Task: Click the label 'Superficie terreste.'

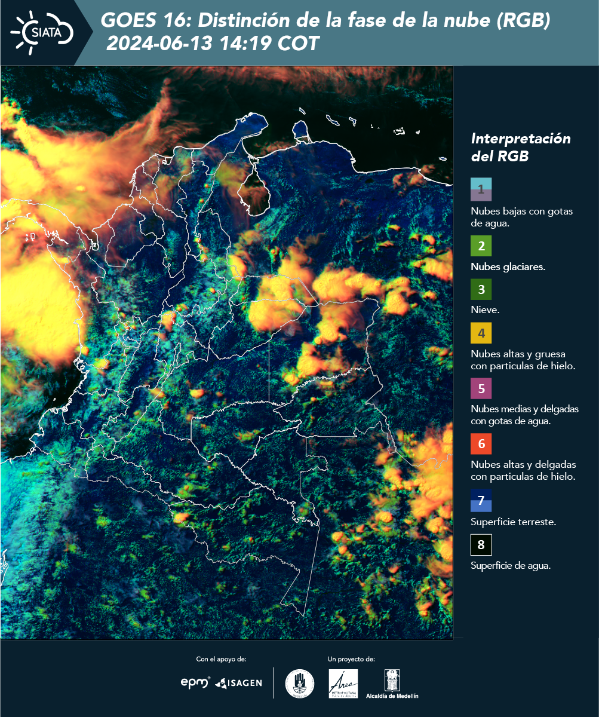Action: click(x=513, y=522)
